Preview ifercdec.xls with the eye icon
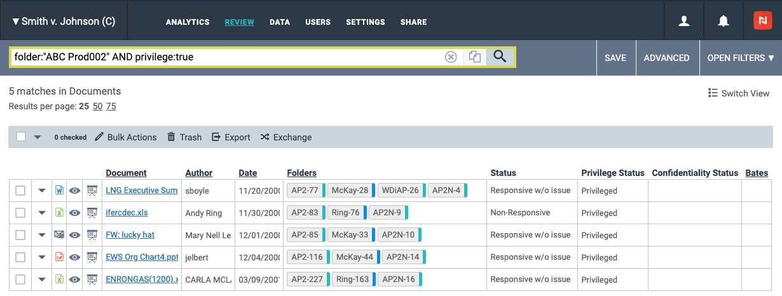The height and width of the screenshot is (296, 782). point(75,212)
